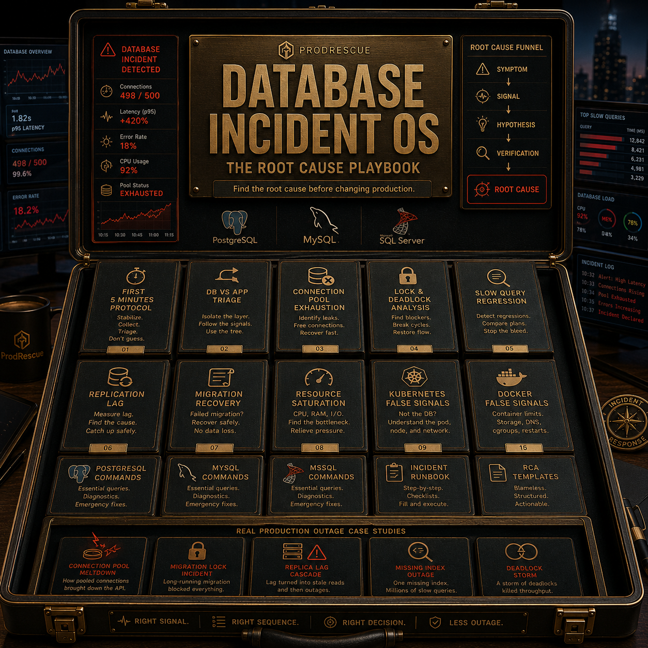Click the Connections value 498 / 500 in the alert panel
Screen dimensions: 648x648
[140, 96]
